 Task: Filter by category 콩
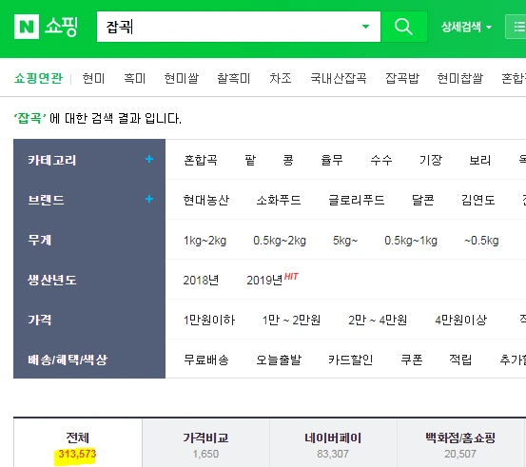288,160
